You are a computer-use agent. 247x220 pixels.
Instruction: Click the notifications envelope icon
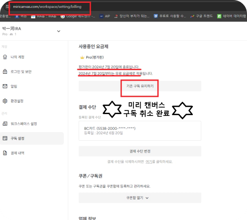coord(5,86)
